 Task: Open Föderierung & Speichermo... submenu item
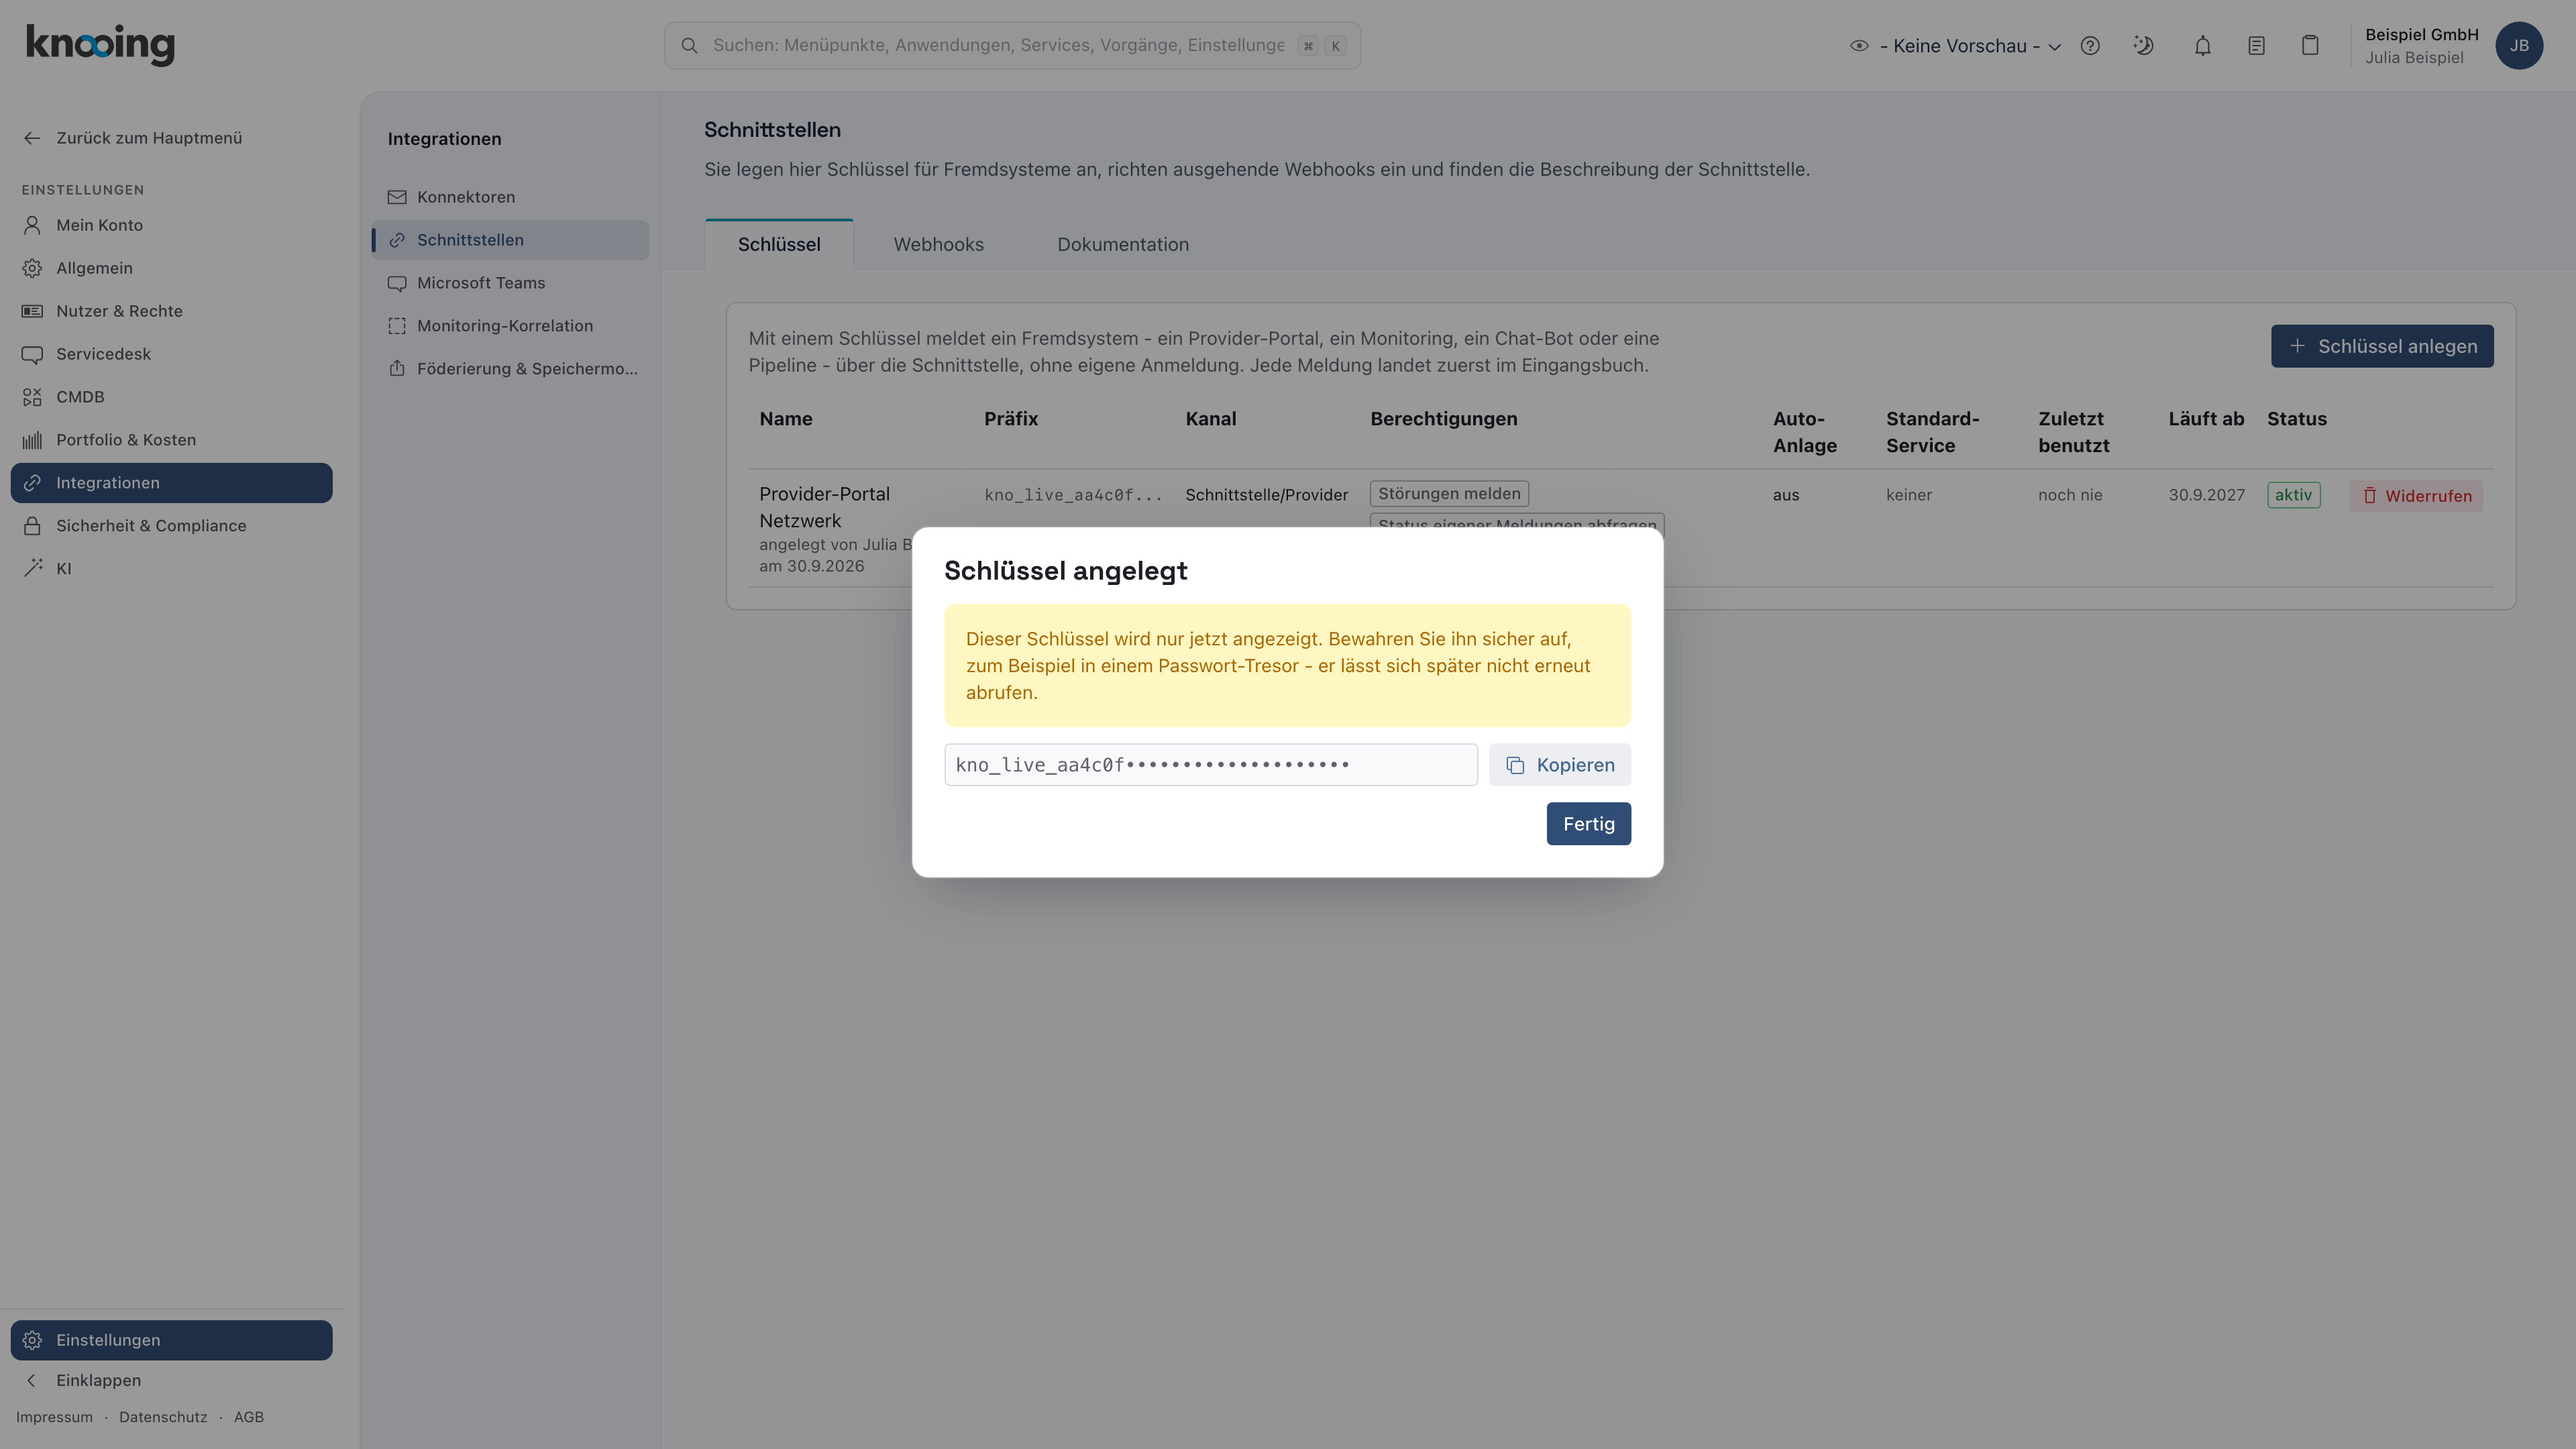tap(510, 369)
